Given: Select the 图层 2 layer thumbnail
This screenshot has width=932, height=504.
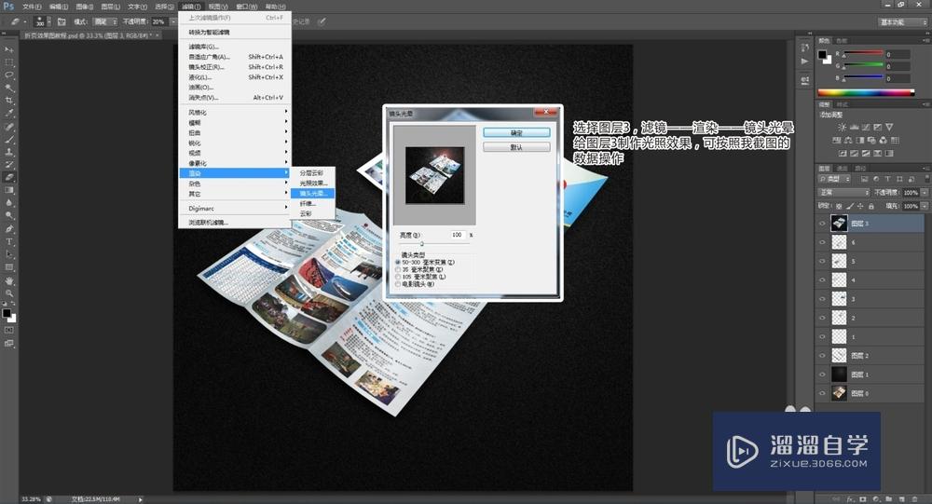Looking at the screenshot, I should coord(839,356).
